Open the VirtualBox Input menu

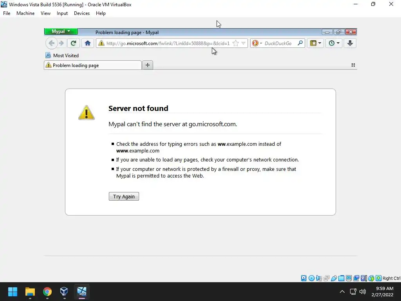click(x=62, y=13)
